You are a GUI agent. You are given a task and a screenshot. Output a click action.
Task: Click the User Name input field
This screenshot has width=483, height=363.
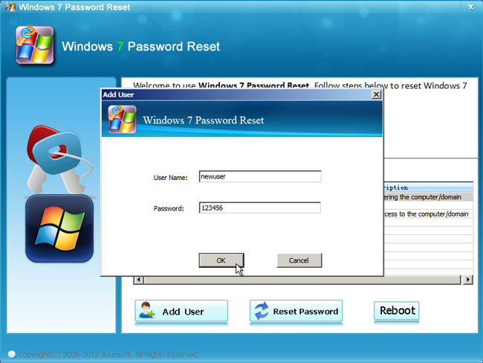(x=260, y=176)
